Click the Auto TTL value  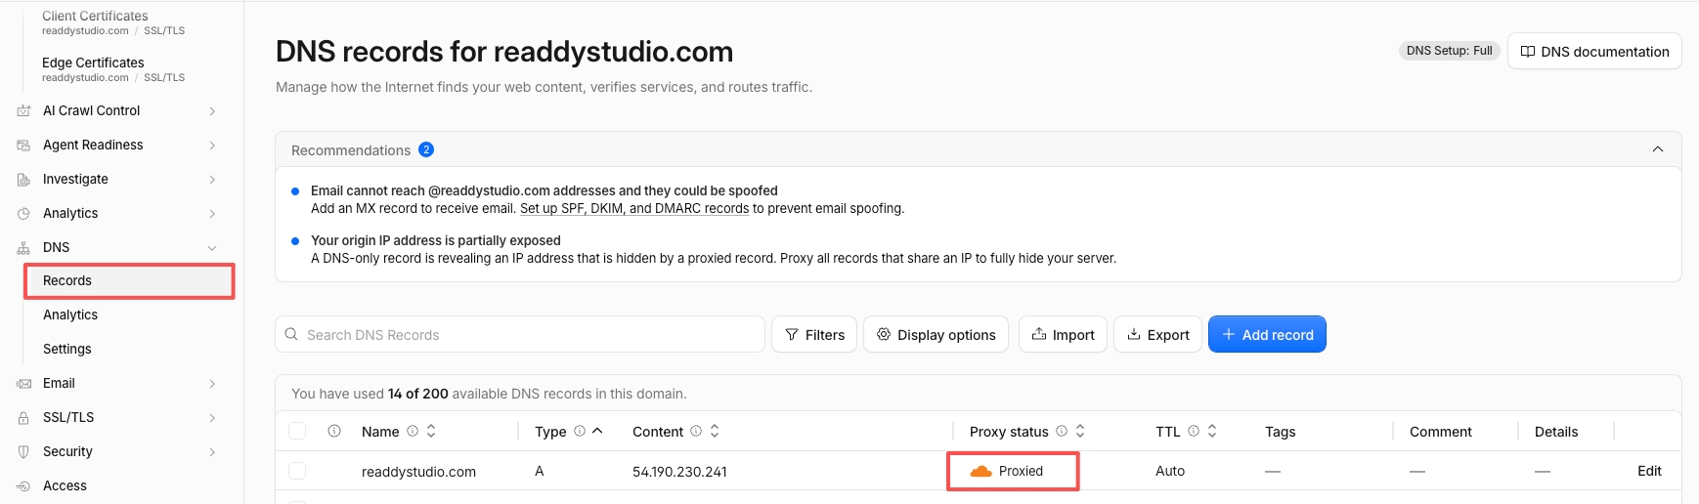(1170, 471)
